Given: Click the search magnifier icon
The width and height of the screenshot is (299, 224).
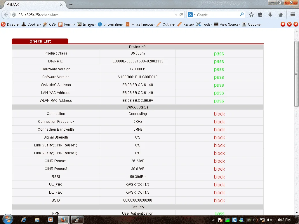Looking at the screenshot, I should pyautogui.click(x=241, y=15).
